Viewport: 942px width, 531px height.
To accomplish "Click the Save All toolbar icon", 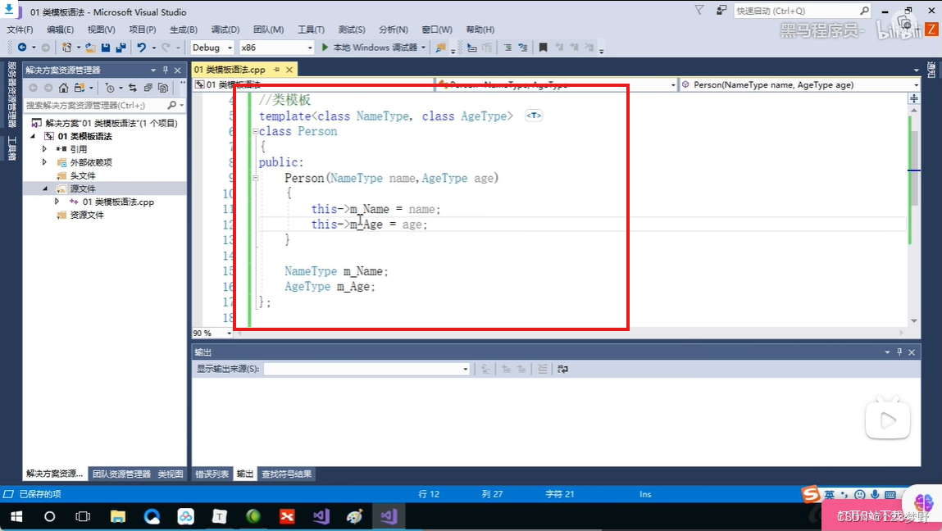I will (x=121, y=48).
